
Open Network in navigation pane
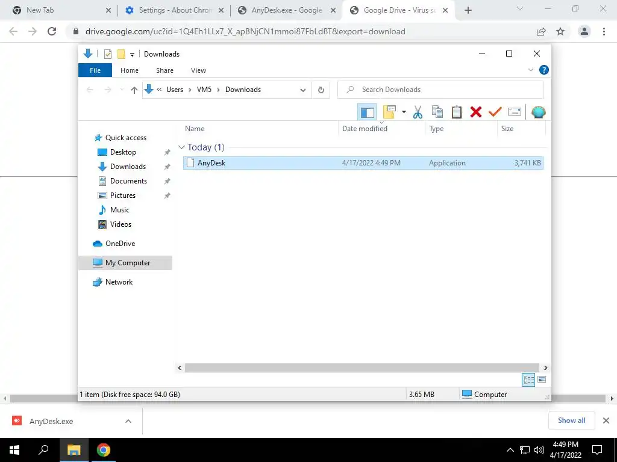[119, 282]
